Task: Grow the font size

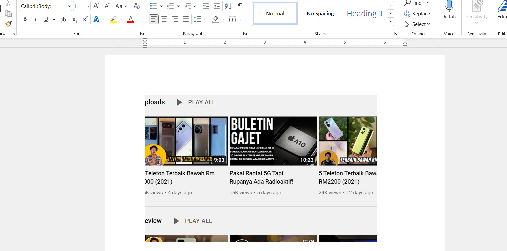Action: (96, 6)
